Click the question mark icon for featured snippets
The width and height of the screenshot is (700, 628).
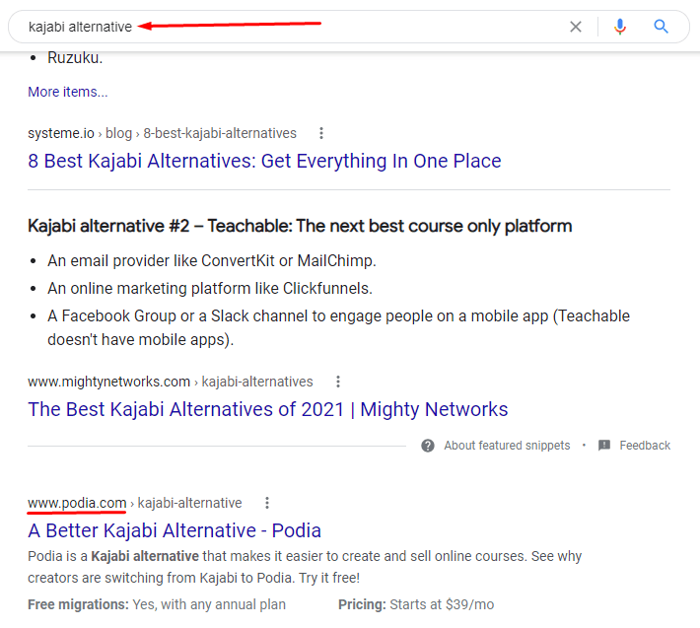click(x=428, y=446)
